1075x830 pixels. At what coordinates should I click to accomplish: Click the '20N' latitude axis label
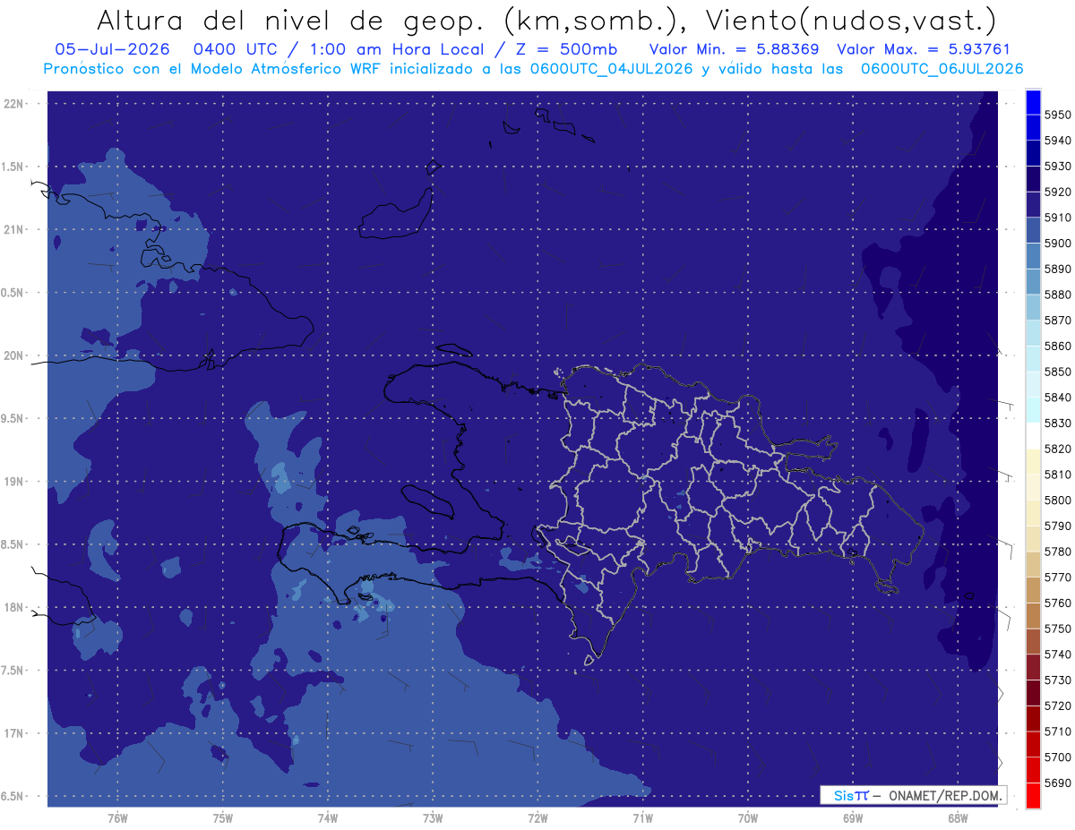click(13, 355)
